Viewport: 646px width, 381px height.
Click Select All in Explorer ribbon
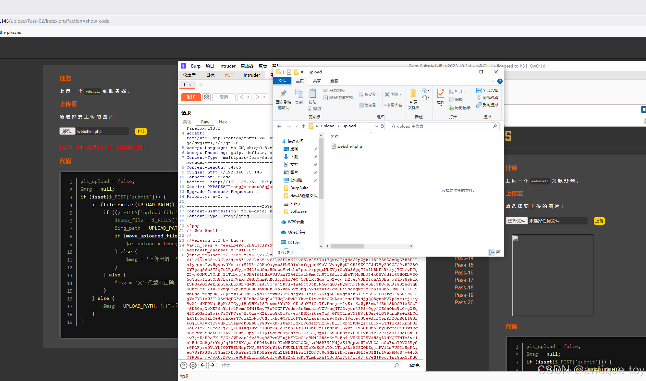click(x=487, y=91)
